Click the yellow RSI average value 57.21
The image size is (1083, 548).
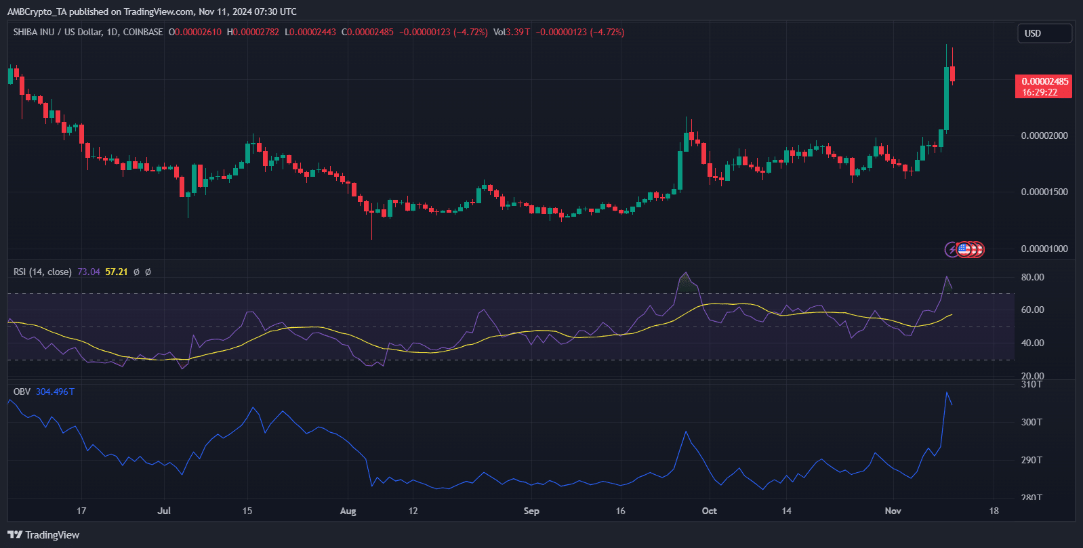[117, 272]
